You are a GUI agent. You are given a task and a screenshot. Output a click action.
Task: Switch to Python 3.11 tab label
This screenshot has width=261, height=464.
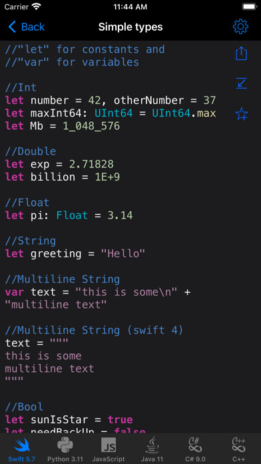pyautogui.click(x=65, y=459)
